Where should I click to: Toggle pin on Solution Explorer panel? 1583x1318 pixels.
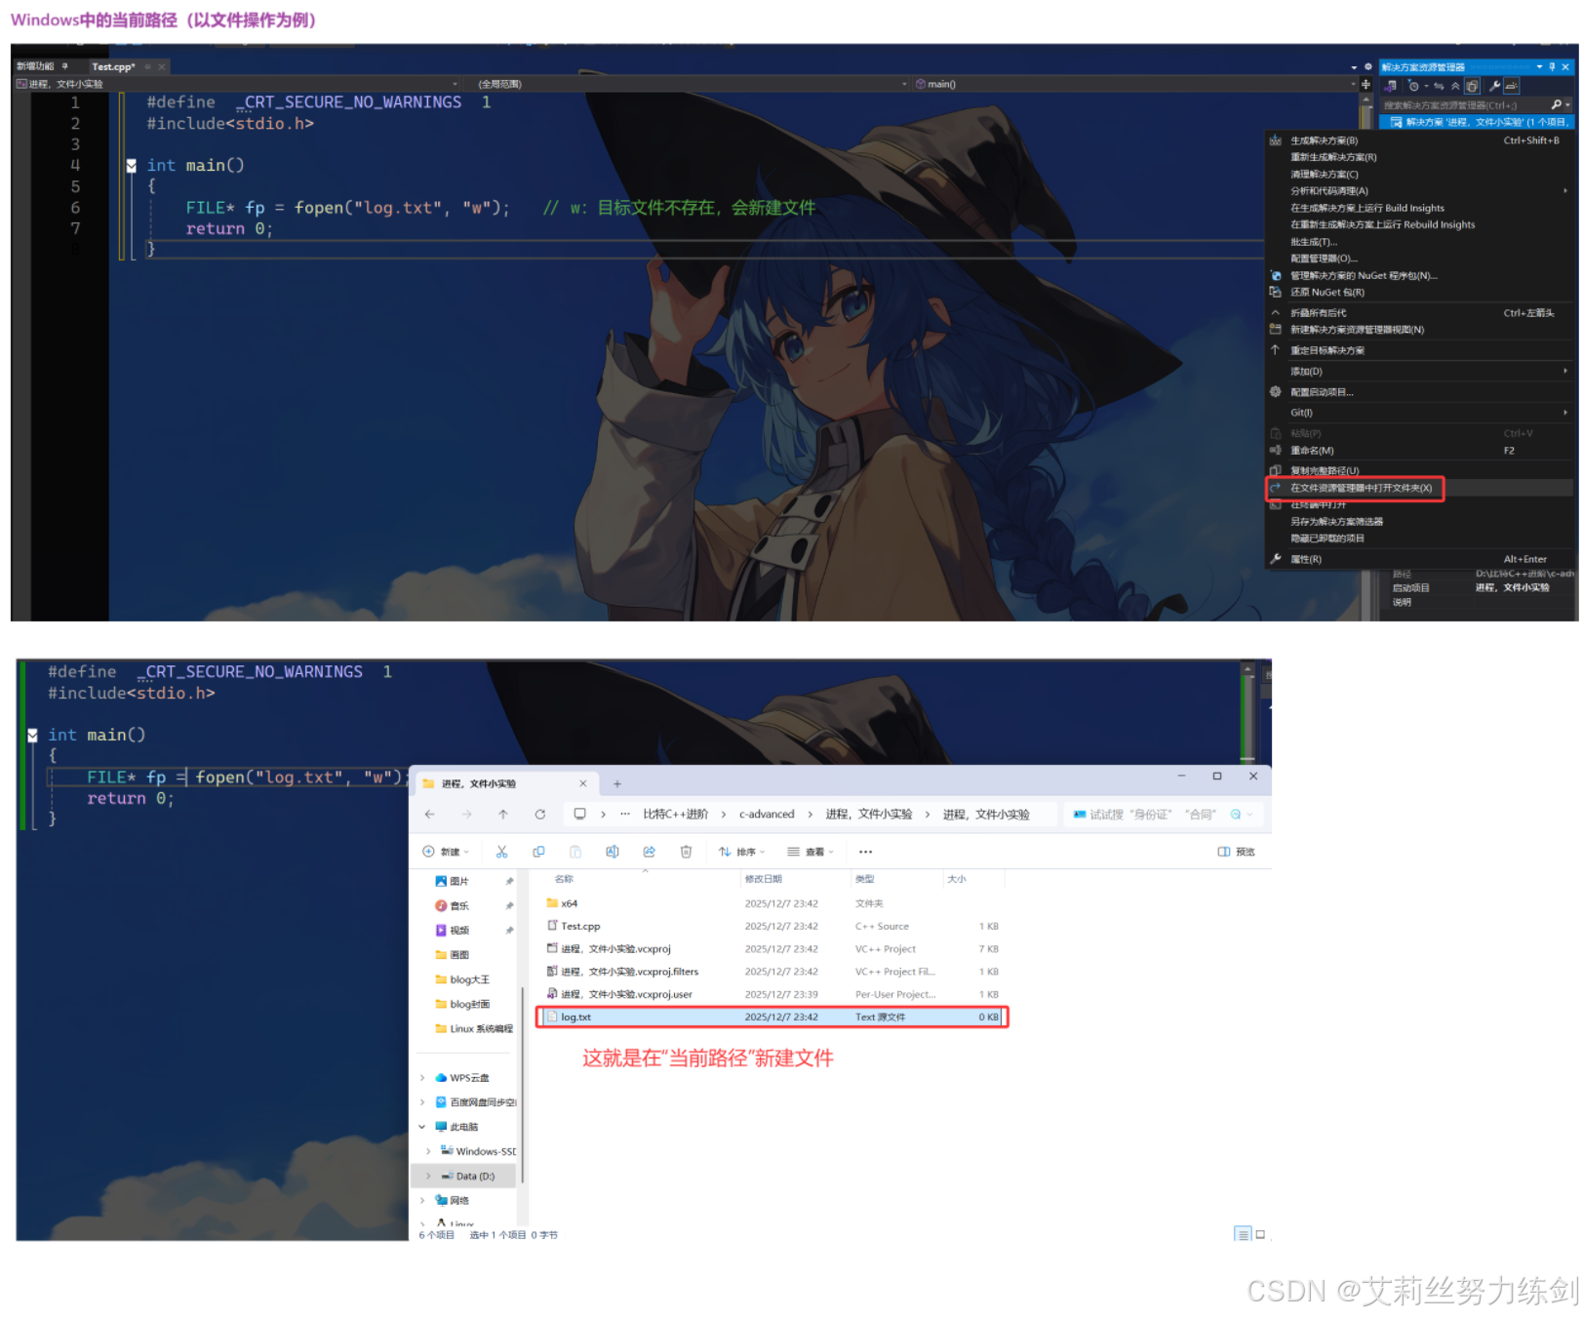[x=1552, y=66]
